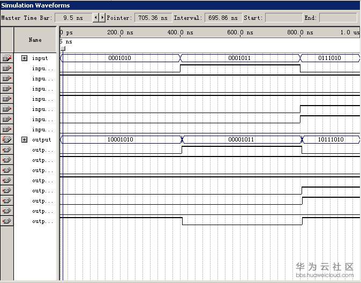361x283 pixels.
Task: Click the 200.0 ns mark on the time ruler
Action: 120,33
